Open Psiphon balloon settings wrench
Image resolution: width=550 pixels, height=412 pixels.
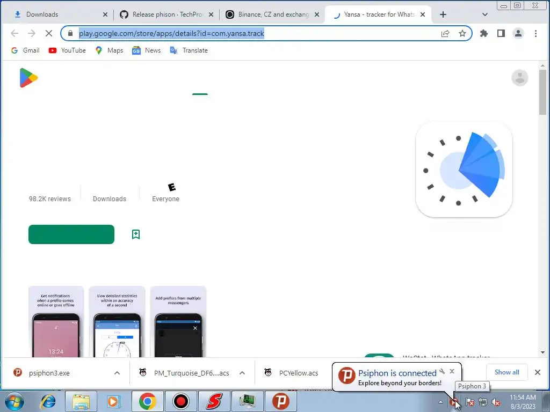click(x=442, y=371)
